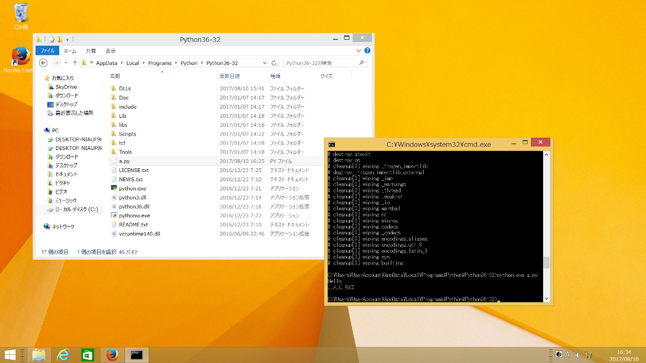Click the search magnifier icon in Explorer

point(363,63)
